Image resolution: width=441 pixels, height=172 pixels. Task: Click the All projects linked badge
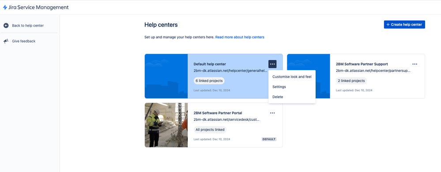[210, 130]
